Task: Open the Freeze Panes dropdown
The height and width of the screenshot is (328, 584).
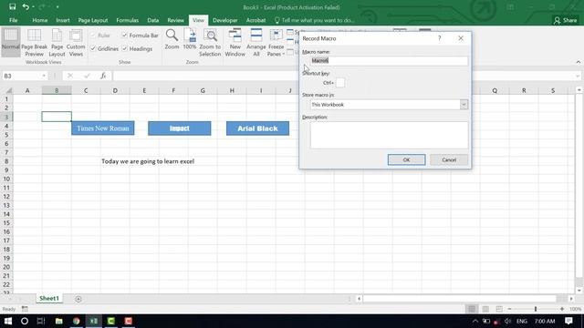Action: [x=276, y=42]
